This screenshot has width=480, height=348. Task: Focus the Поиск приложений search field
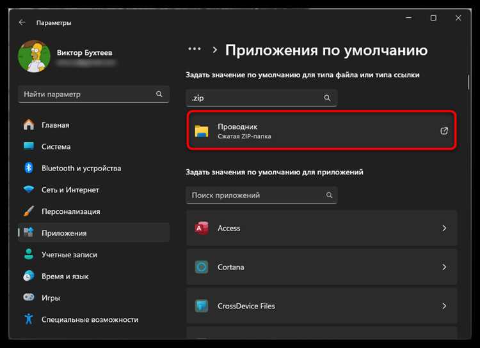pos(261,195)
